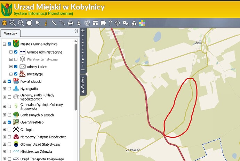Viewport: 240px width, 161px height.
Task: Click the zoom in magnifier tool
Action: (13, 23)
